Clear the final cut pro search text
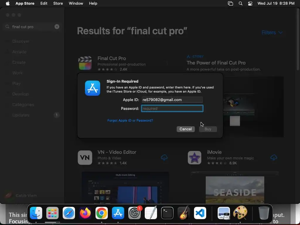 click(57, 27)
